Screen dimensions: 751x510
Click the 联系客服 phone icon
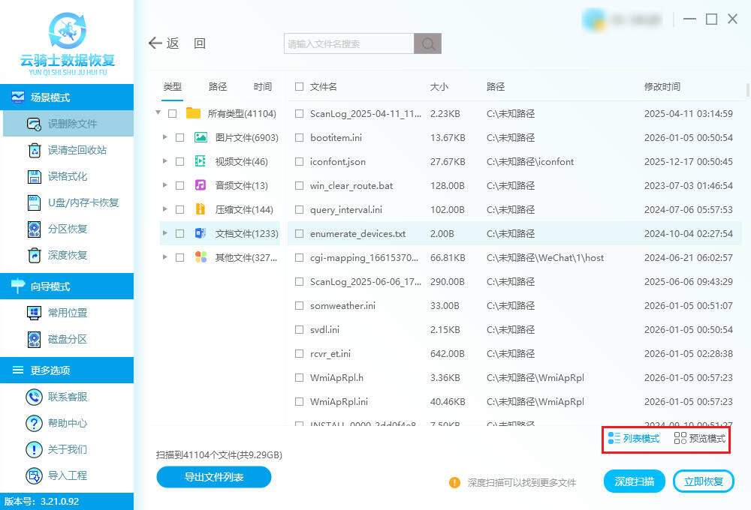tap(34, 397)
